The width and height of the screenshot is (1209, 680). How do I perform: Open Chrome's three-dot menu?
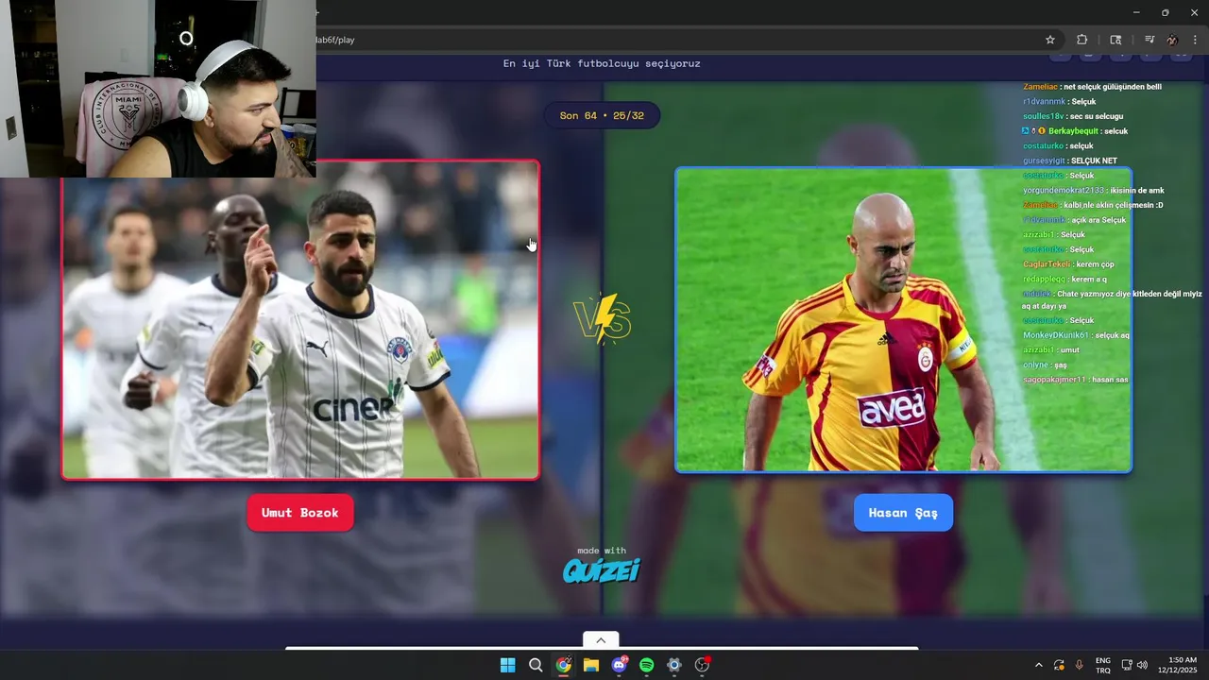(x=1196, y=40)
